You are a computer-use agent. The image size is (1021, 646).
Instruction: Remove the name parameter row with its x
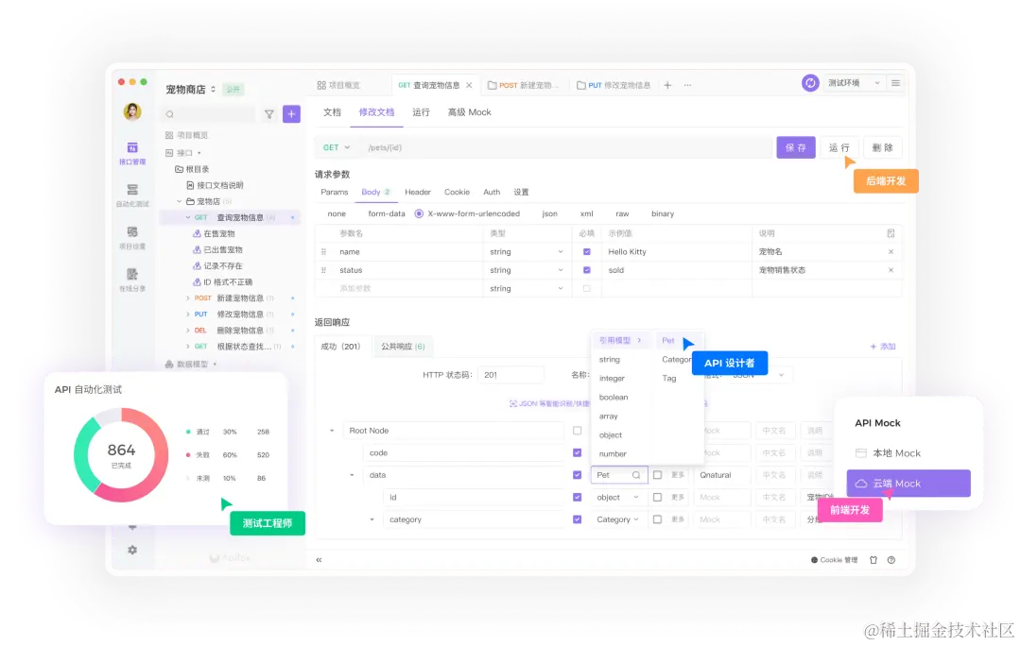[891, 252]
